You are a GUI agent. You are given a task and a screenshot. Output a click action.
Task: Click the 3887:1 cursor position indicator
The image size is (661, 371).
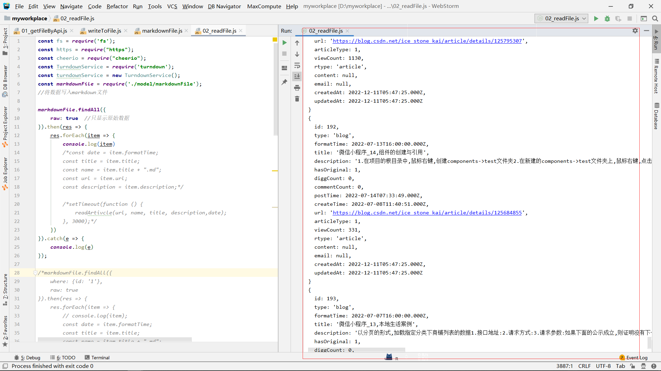point(564,366)
